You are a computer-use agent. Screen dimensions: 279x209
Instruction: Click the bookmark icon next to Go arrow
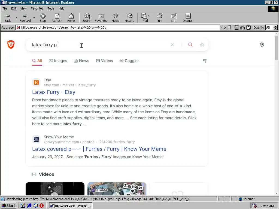tap(229, 27)
